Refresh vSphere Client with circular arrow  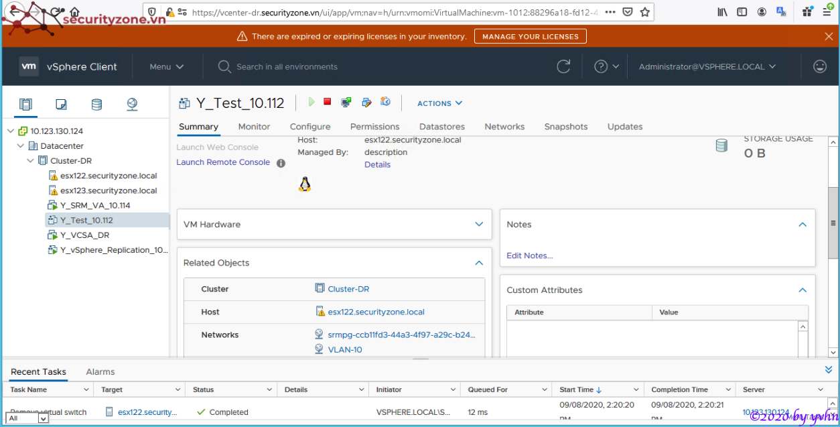[x=564, y=66]
